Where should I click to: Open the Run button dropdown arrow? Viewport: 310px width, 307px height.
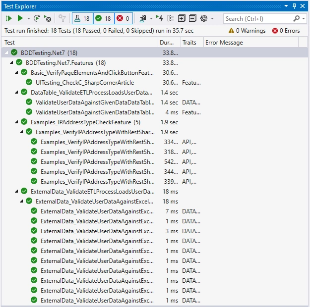[29, 18]
